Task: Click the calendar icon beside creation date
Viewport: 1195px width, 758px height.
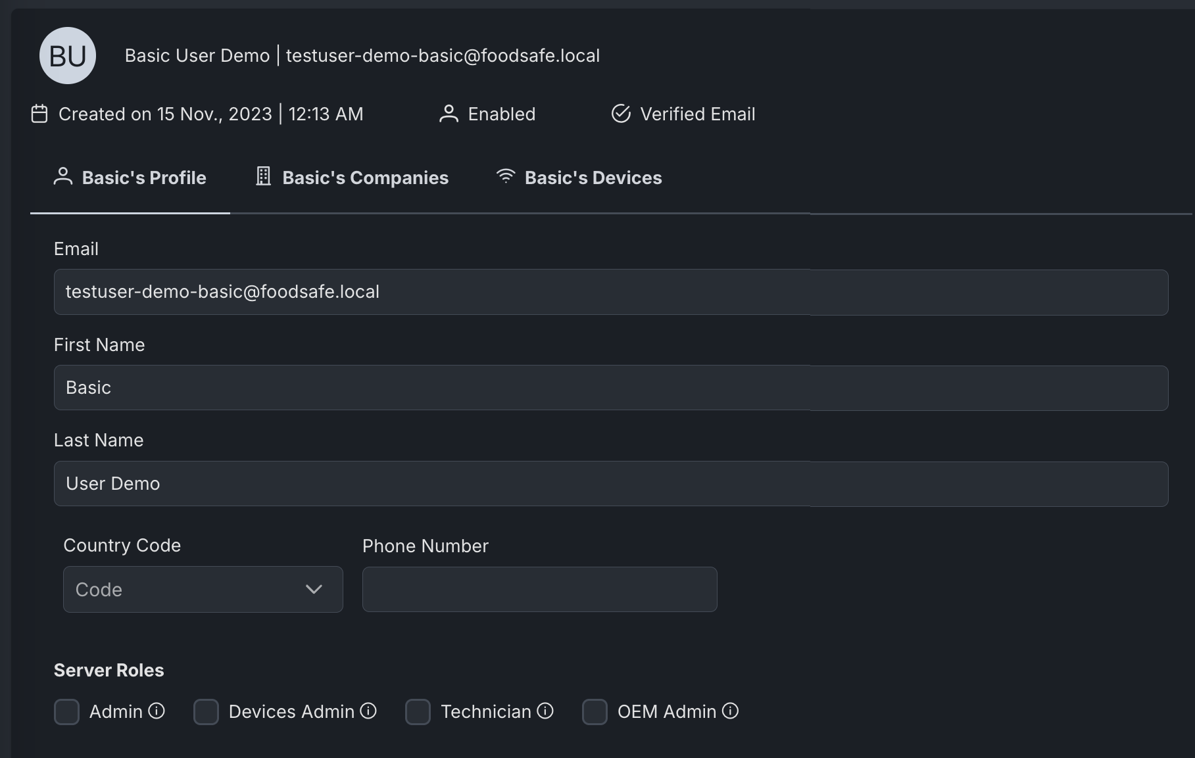Action: tap(39, 113)
